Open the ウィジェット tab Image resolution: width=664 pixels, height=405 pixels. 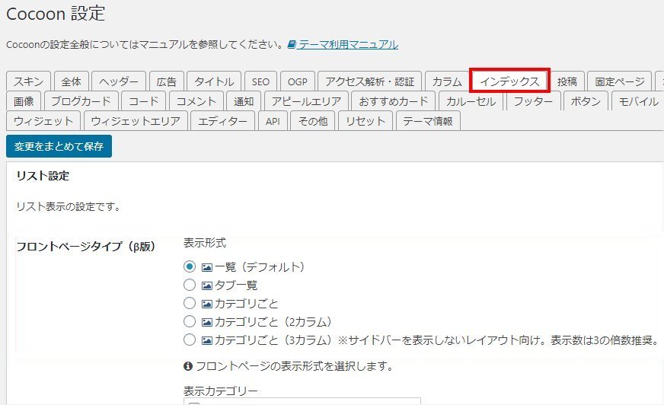click(x=43, y=121)
